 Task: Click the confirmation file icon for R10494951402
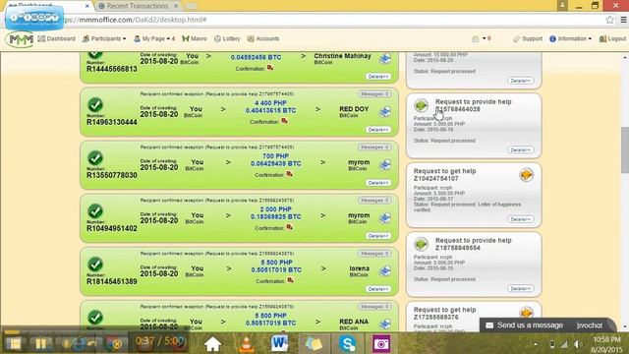pos(290,227)
